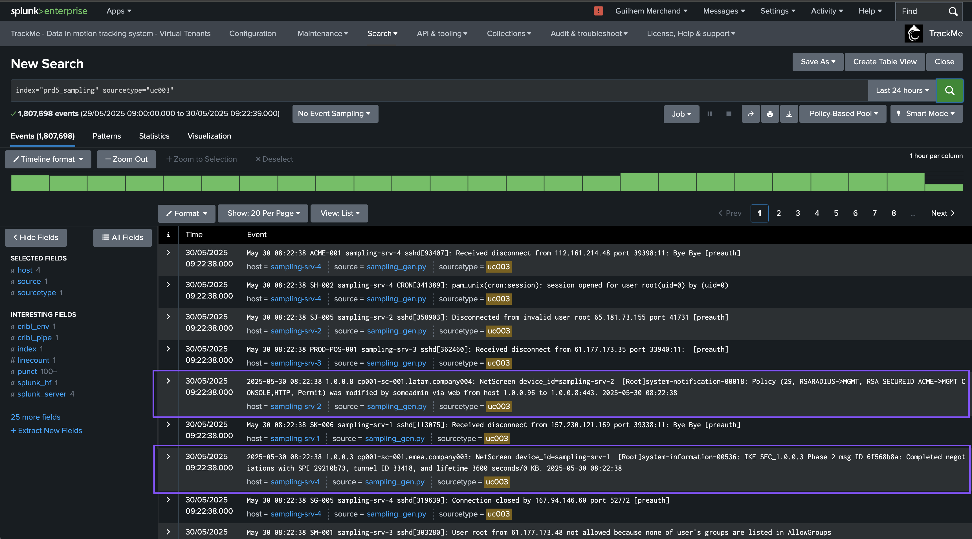
Task: Click the share job arrow icon
Action: coord(751,114)
